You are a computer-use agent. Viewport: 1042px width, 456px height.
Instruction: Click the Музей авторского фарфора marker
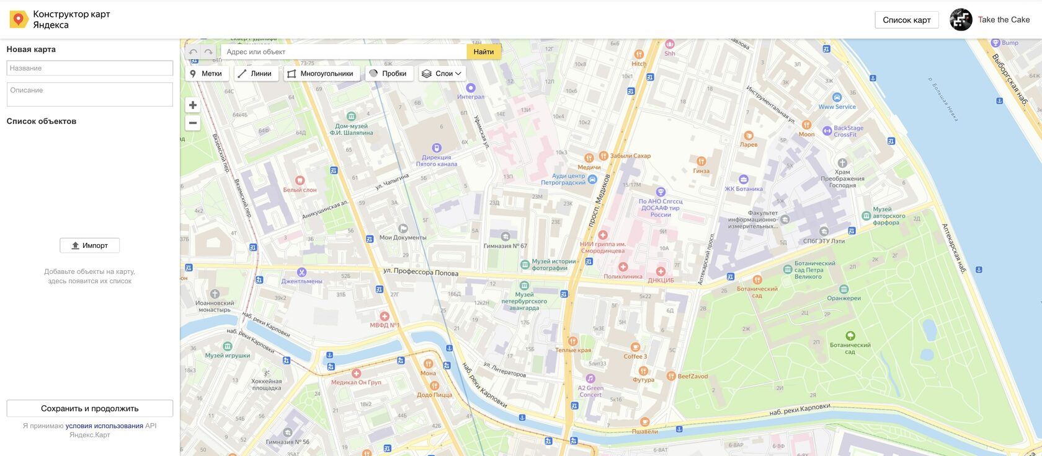[866, 216]
